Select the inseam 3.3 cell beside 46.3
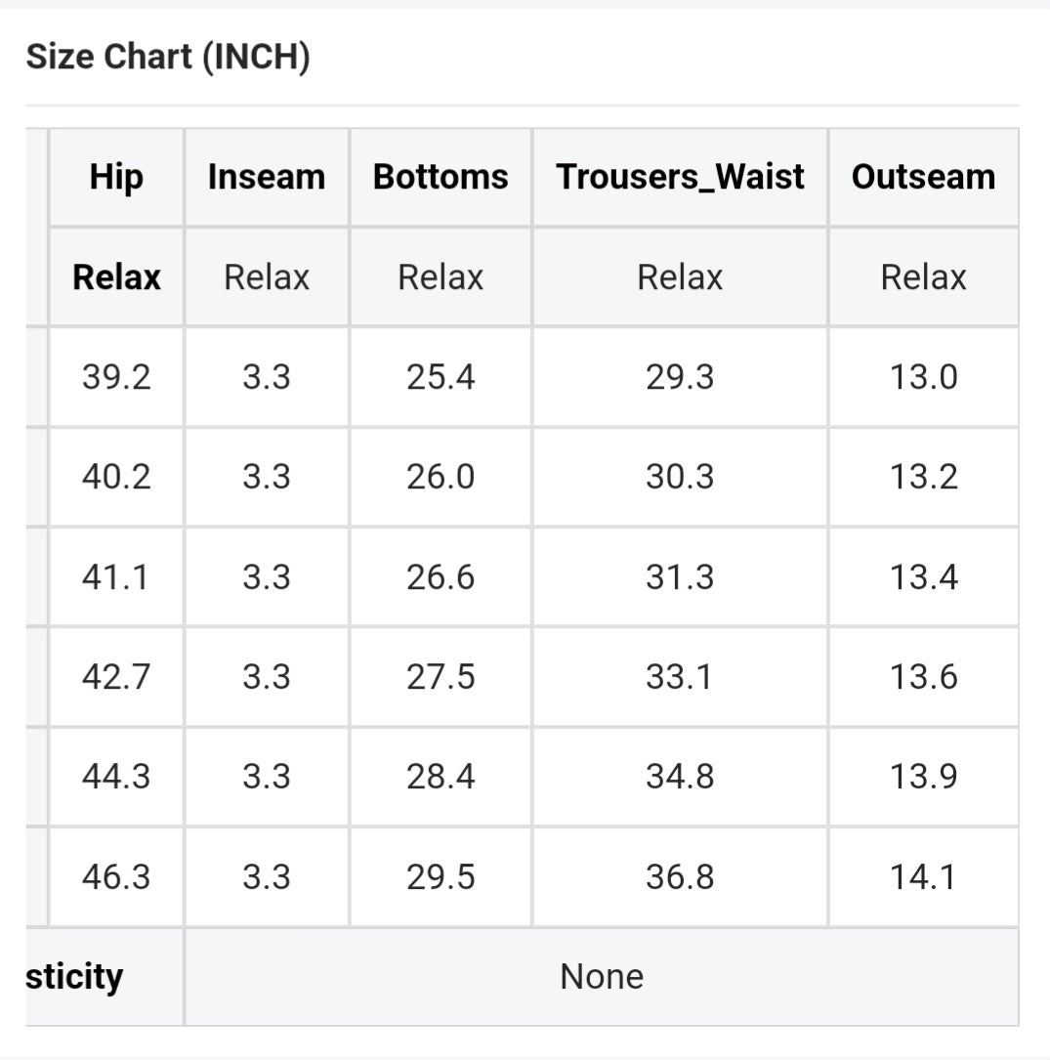 pos(267,877)
